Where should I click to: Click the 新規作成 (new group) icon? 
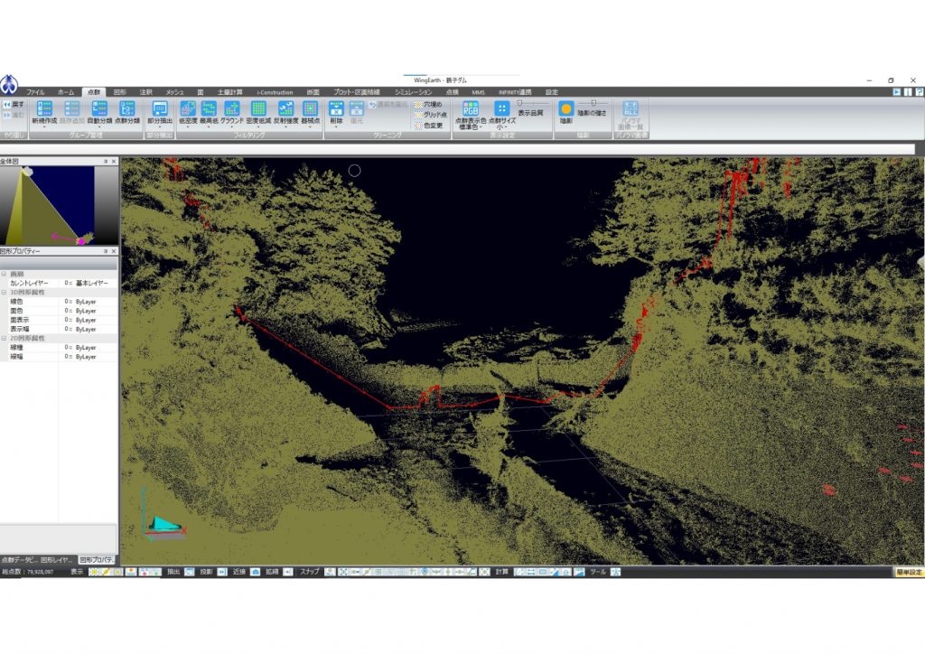(x=43, y=109)
